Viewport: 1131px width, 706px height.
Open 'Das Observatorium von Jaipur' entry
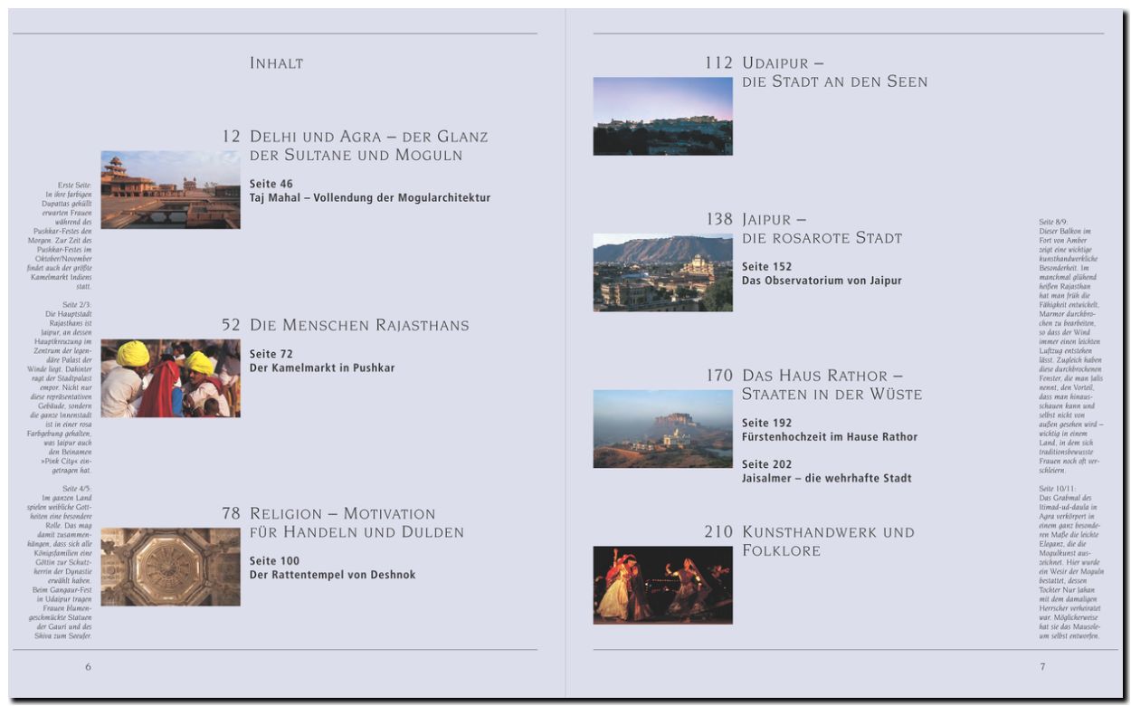(822, 281)
